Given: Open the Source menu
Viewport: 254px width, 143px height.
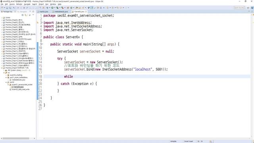Looking at the screenshot, I should point(12,4).
